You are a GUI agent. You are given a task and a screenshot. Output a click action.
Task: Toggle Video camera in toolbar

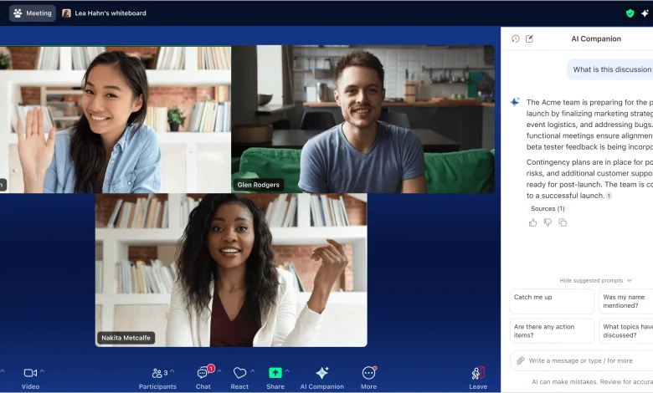pos(30,378)
